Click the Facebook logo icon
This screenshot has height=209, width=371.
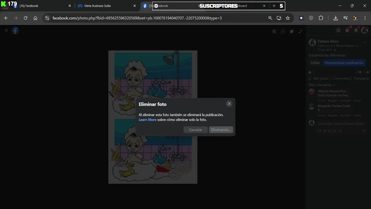(15, 30)
